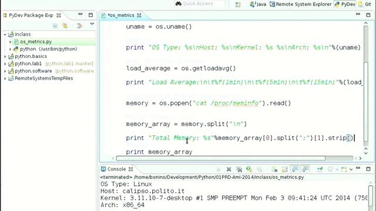The image size is (376, 211).
Task: Minimize the Package Explorer view
Action: click(x=80, y=14)
